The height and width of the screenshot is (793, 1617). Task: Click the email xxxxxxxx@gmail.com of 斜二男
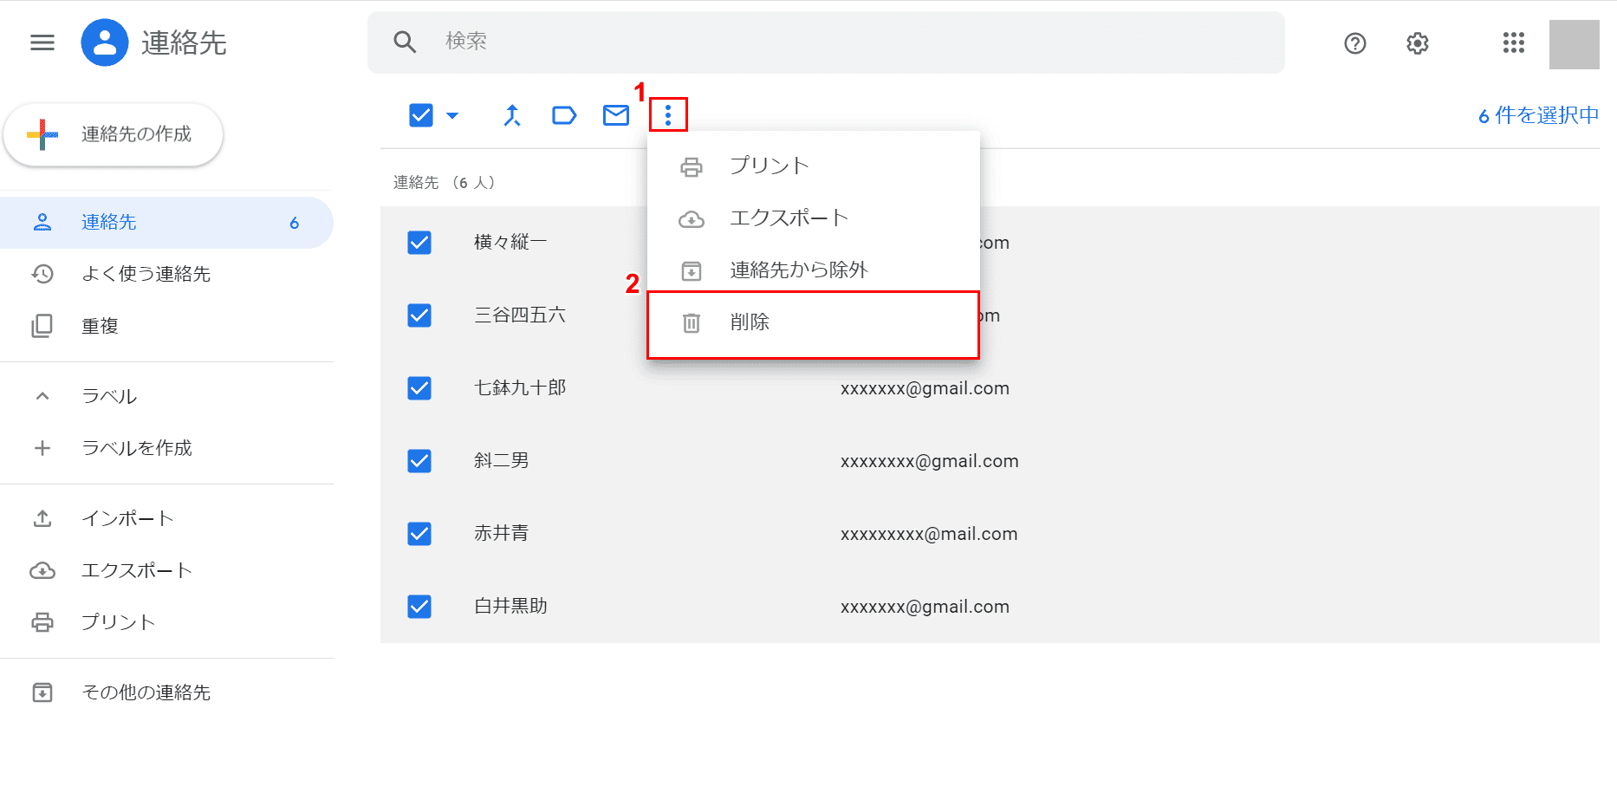coord(930,462)
